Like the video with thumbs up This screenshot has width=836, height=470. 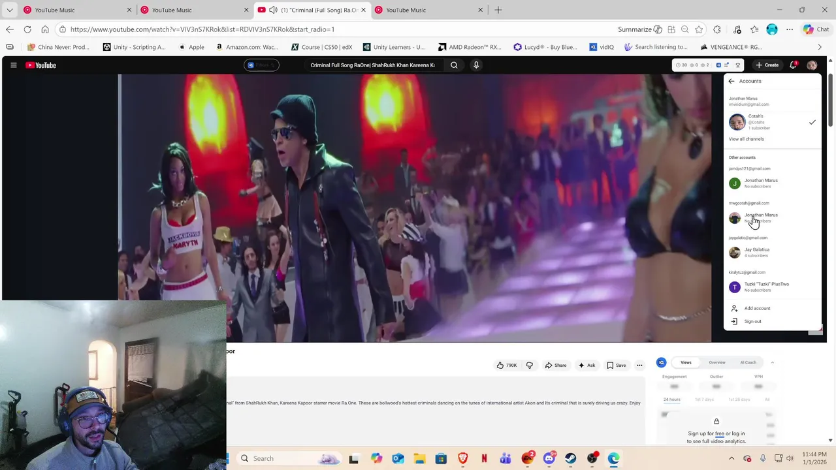click(507, 366)
